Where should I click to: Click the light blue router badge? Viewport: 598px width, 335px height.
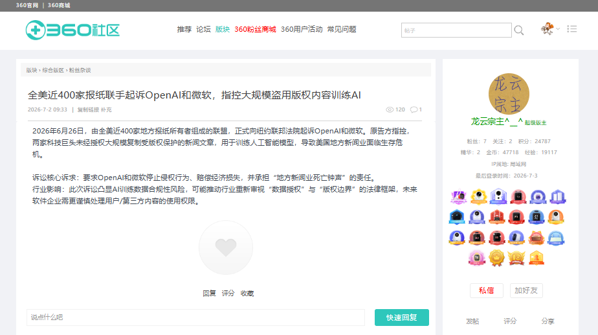556,238
